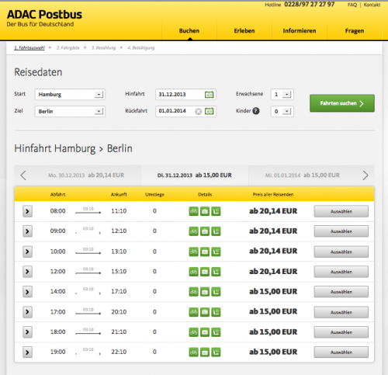This screenshot has width=388, height=375.
Task: Open the Rückfahrt calendar picker icon
Action: click(x=209, y=111)
